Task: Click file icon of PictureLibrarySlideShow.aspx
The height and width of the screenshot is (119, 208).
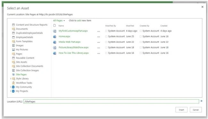Action: 54,48
